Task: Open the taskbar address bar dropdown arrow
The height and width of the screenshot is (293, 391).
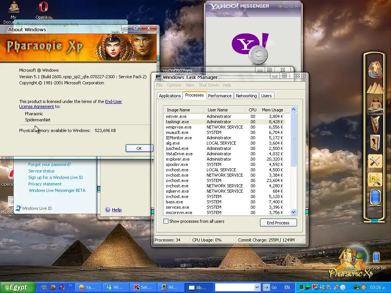Action: (257, 287)
